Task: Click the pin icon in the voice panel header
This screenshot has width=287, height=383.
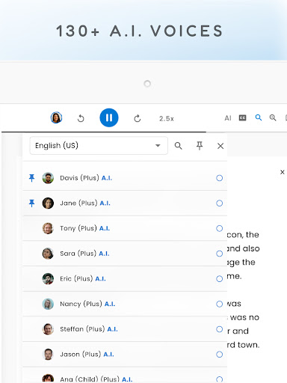Action: [x=200, y=146]
